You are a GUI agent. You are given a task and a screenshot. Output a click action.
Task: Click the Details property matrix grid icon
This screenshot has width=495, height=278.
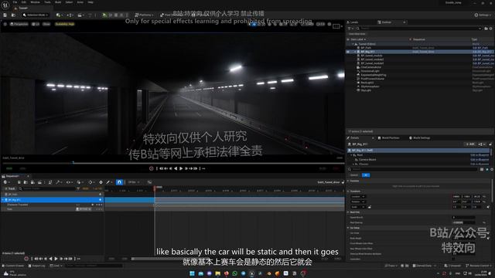[482, 169]
